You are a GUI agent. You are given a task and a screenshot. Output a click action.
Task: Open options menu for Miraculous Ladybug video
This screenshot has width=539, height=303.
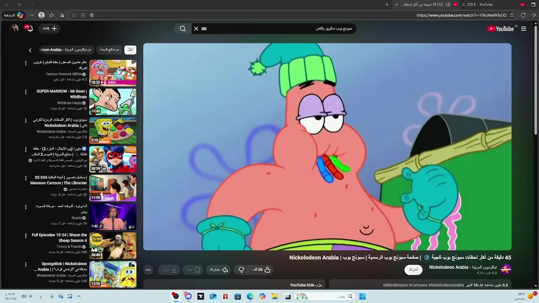(26, 149)
